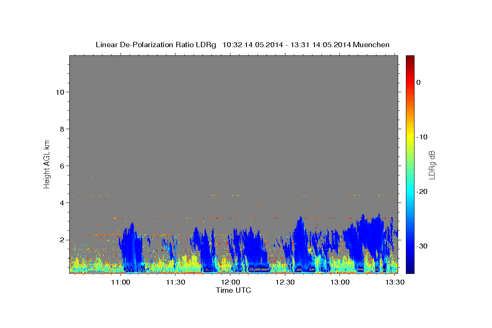Image resolution: width=492 pixels, height=328 pixels.
Task: Click the 13:30 time tick label
Action: click(395, 282)
